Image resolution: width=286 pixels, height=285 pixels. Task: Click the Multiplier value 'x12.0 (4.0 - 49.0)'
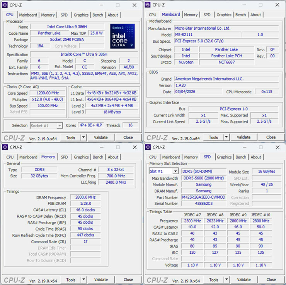48,99
